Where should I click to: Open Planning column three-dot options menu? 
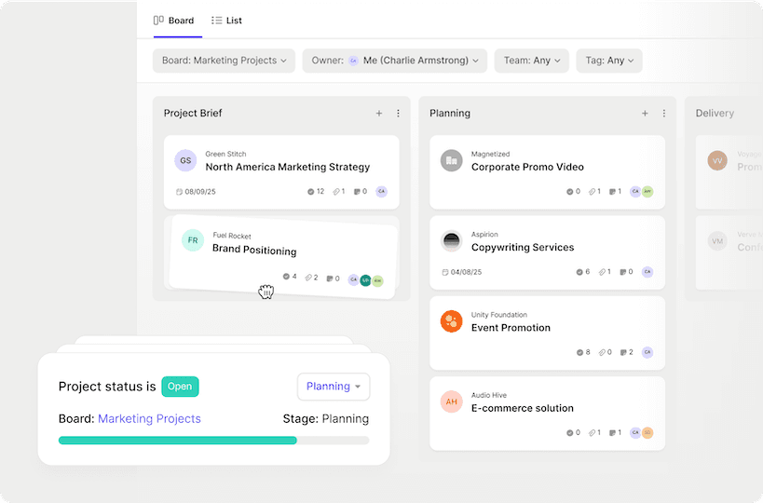click(664, 114)
